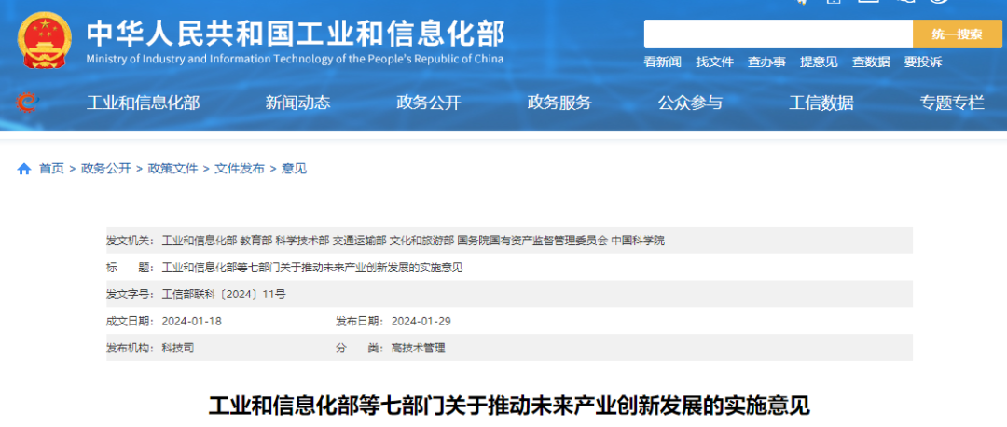Open the 新闻动态 navigation menu
Image resolution: width=1007 pixels, height=427 pixels.
(x=298, y=103)
